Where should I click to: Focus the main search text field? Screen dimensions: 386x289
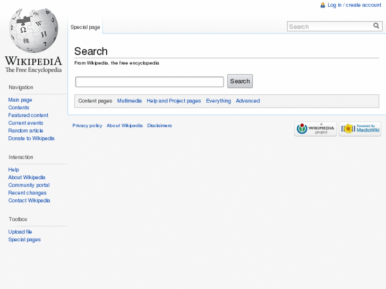pyautogui.click(x=150, y=82)
